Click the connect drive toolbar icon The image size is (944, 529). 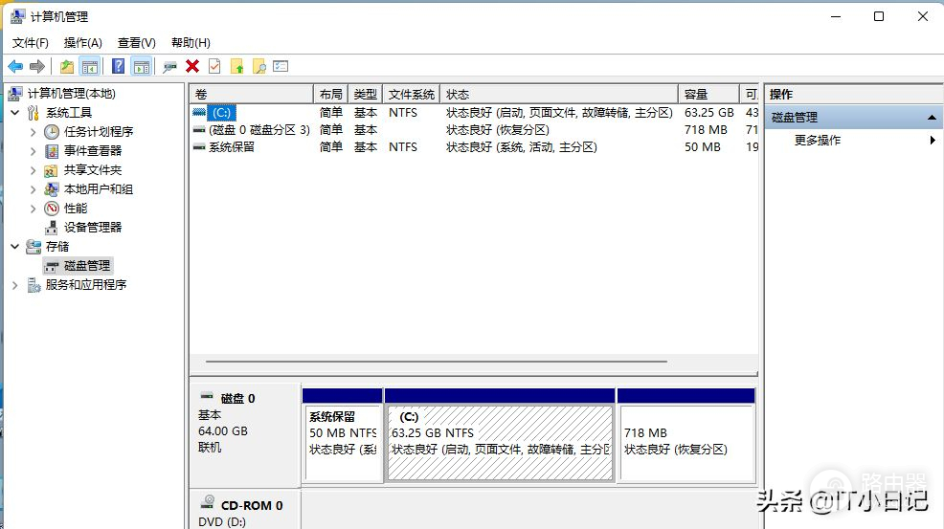pyautogui.click(x=169, y=66)
